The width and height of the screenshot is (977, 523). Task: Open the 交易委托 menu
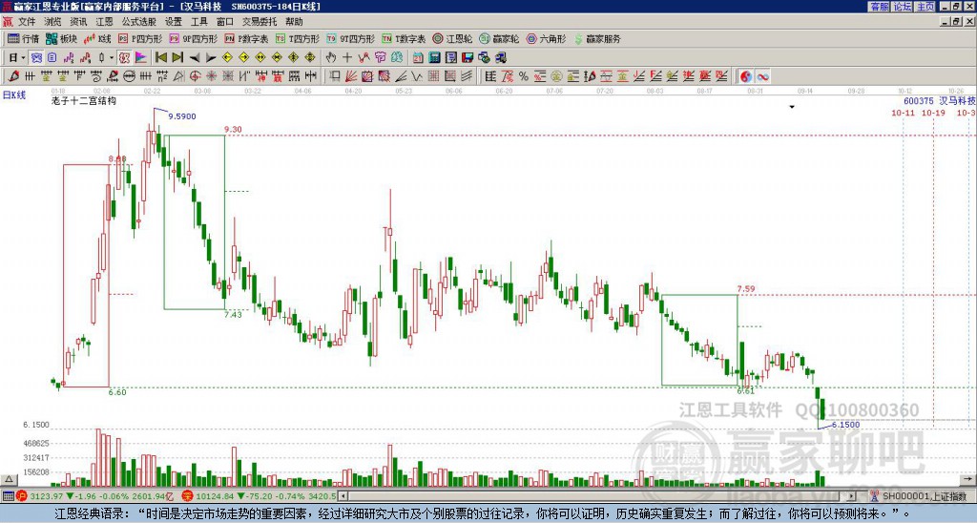[x=260, y=22]
